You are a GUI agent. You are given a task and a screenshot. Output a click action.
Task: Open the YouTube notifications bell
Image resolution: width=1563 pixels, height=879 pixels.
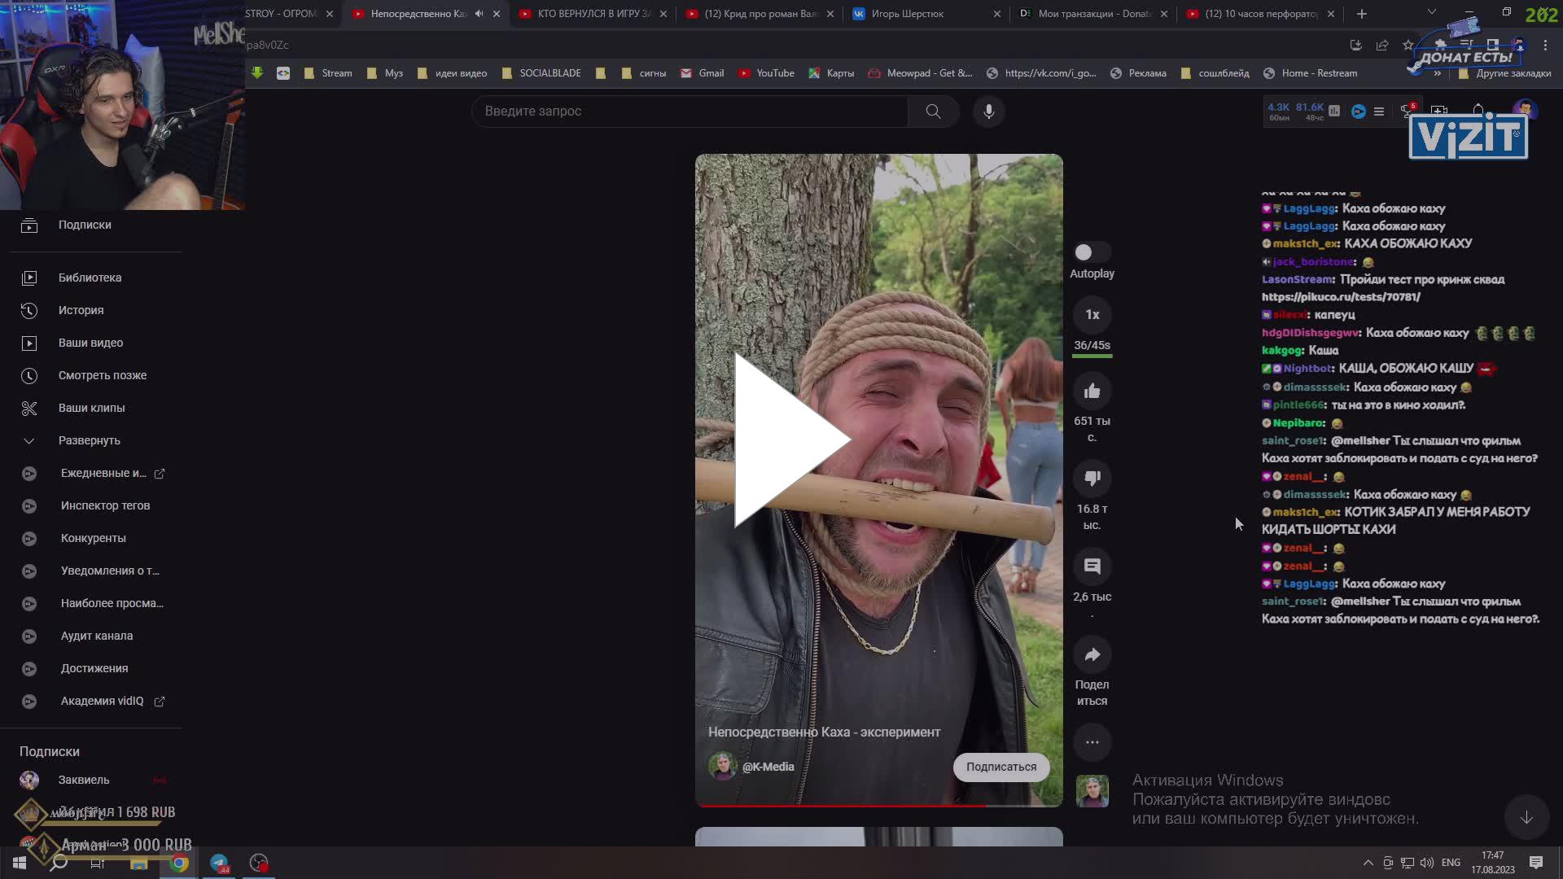tap(1478, 109)
